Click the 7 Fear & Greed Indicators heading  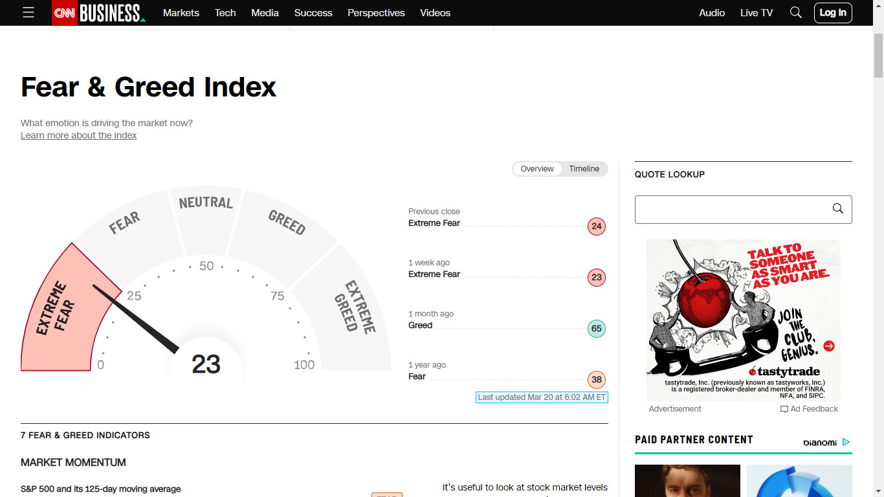pyautogui.click(x=85, y=436)
